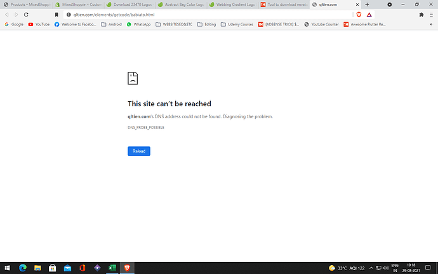The width and height of the screenshot is (438, 274).
Task: Open the Udemy Courses bookmark folder
Action: pos(237,24)
